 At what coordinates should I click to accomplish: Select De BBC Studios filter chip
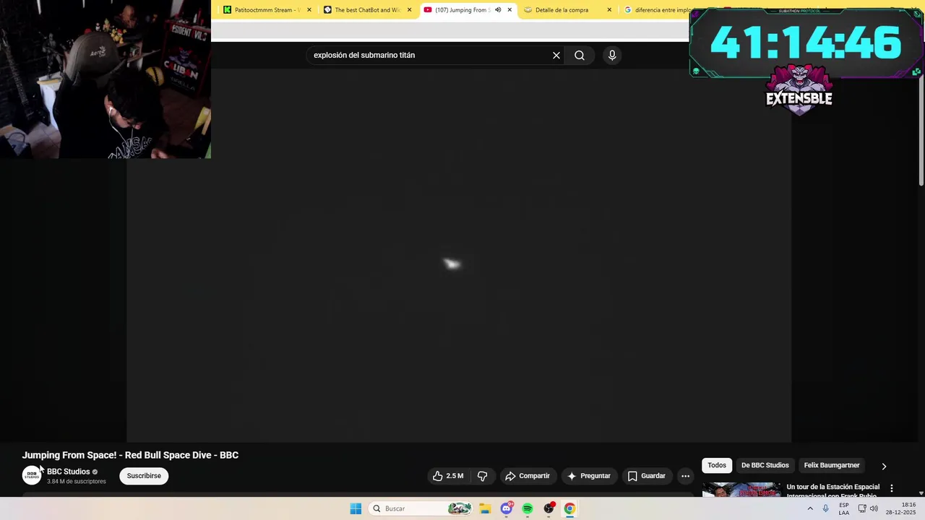765,465
